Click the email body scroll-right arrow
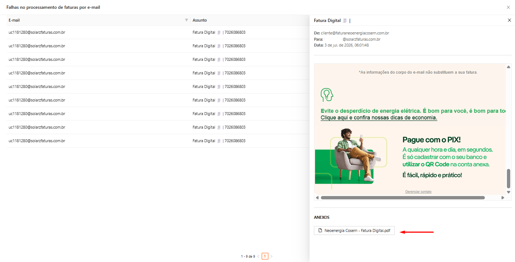 pos(503,198)
